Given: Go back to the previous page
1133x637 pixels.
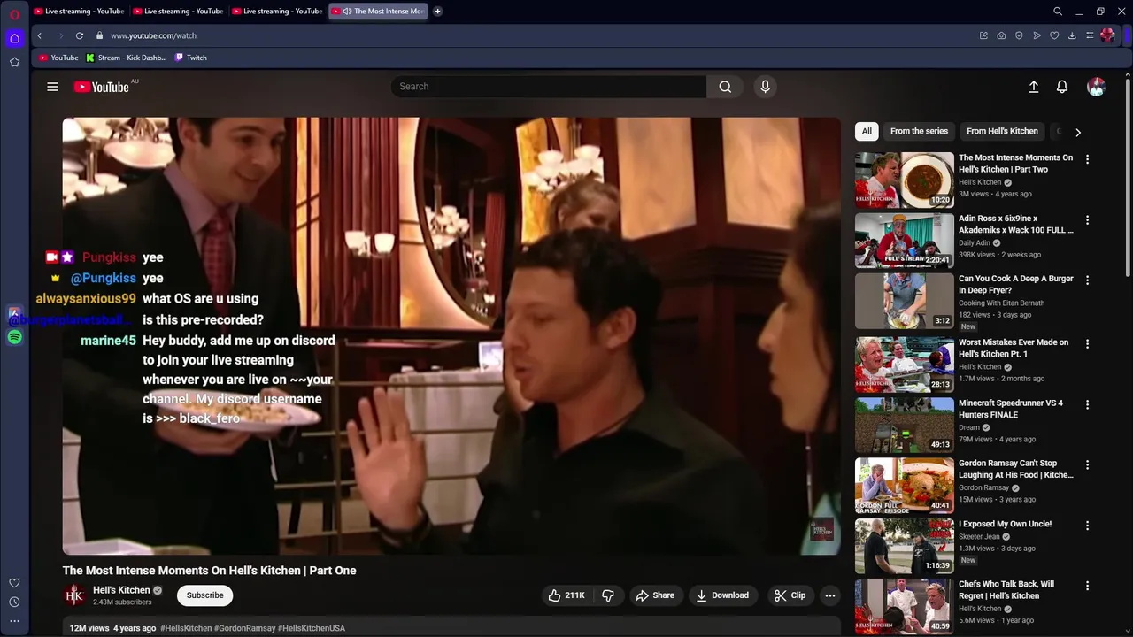Looking at the screenshot, I should (x=39, y=35).
